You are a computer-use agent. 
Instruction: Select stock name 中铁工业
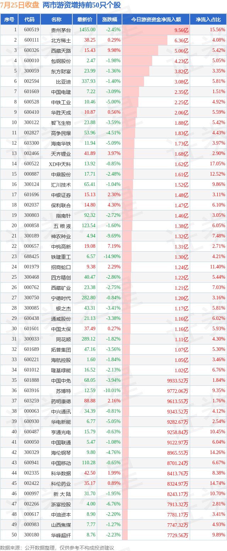point(61,102)
